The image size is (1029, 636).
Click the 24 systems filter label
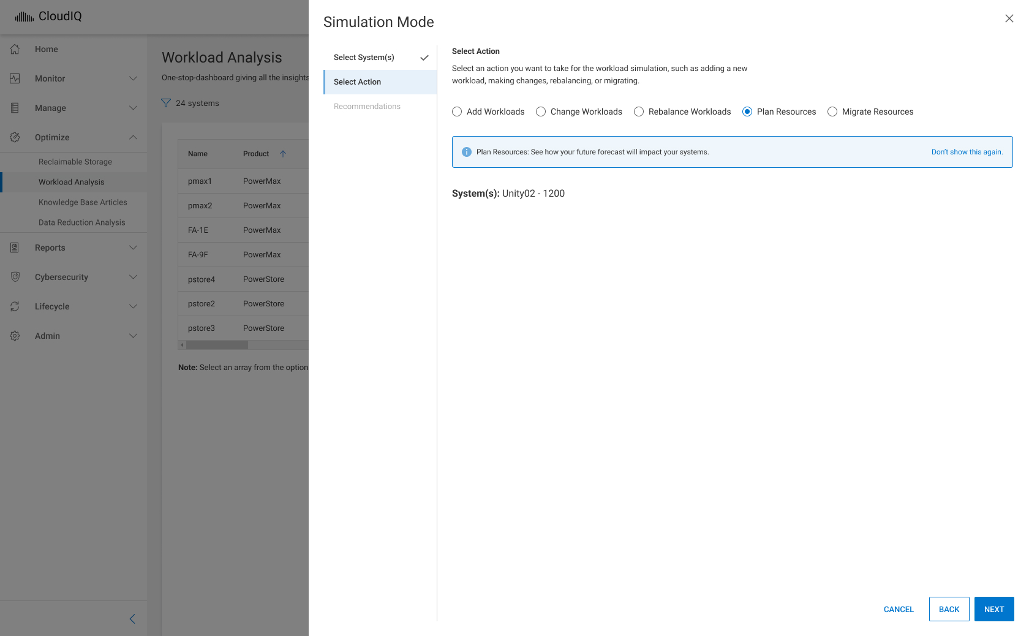(x=197, y=103)
